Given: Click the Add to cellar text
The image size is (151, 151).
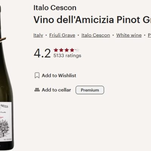Looking at the screenshot, I should [56, 90].
